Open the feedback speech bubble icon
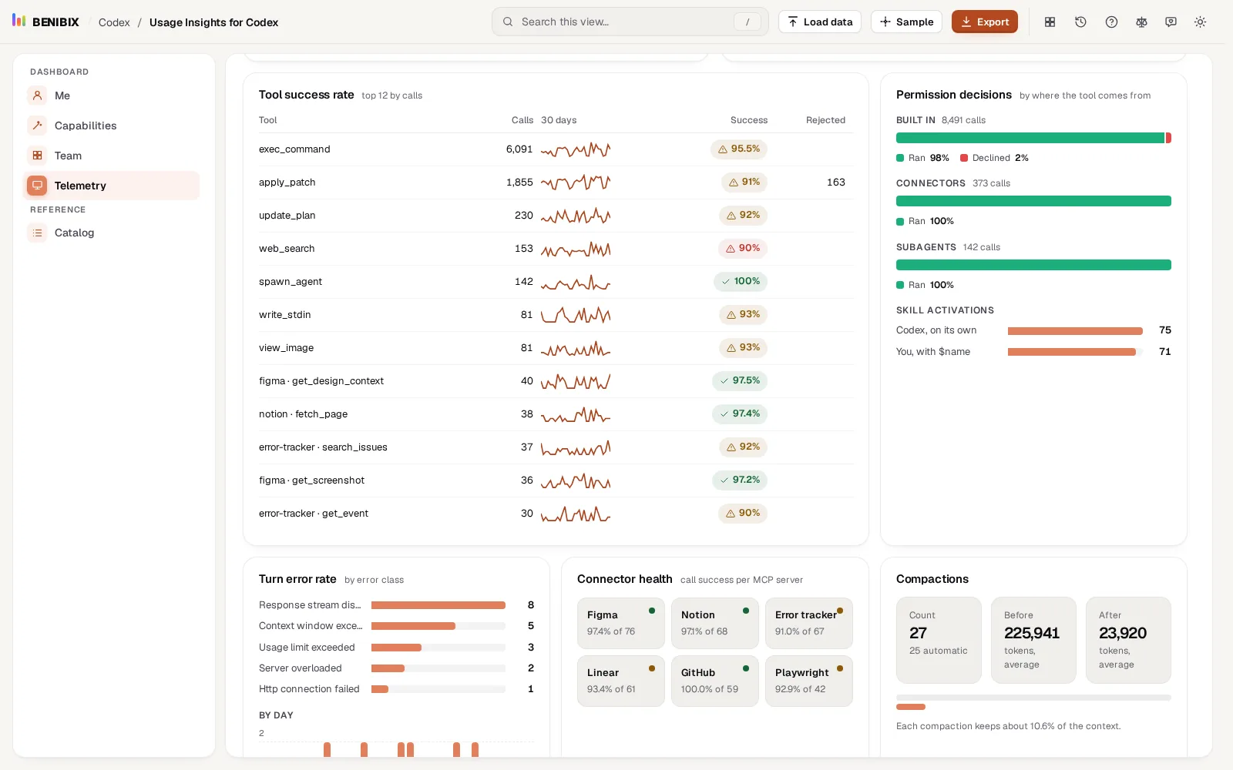 coord(1171,22)
